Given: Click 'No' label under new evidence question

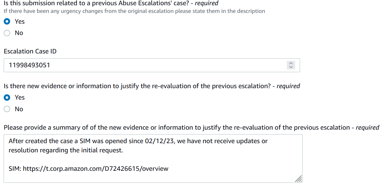Looking at the screenshot, I should point(19,109).
